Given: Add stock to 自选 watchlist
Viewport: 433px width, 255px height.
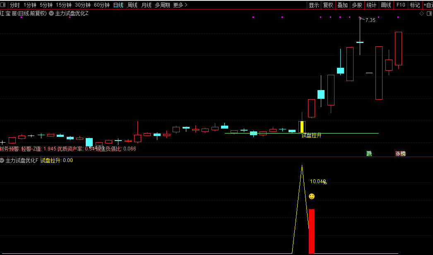Looking at the screenshot, I should click(x=428, y=5).
